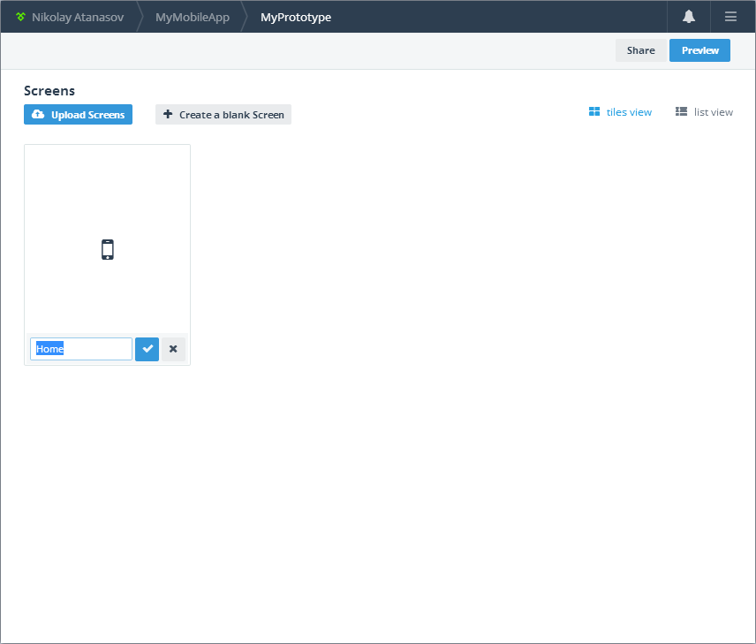Select MyPrototype breadcrumb

click(296, 18)
